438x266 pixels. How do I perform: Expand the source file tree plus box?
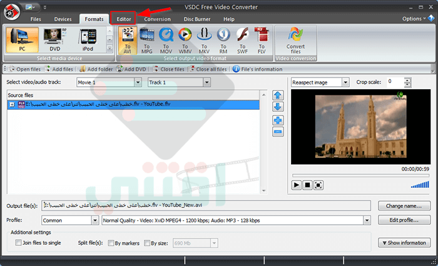coord(12,104)
